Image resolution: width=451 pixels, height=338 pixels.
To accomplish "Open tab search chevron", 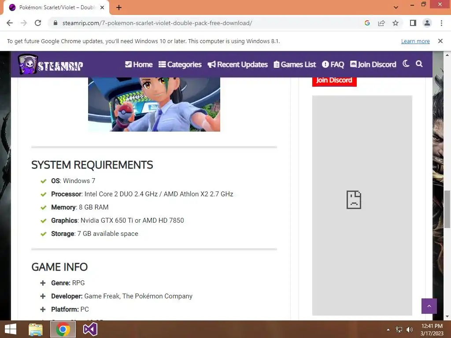I will (x=396, y=7).
